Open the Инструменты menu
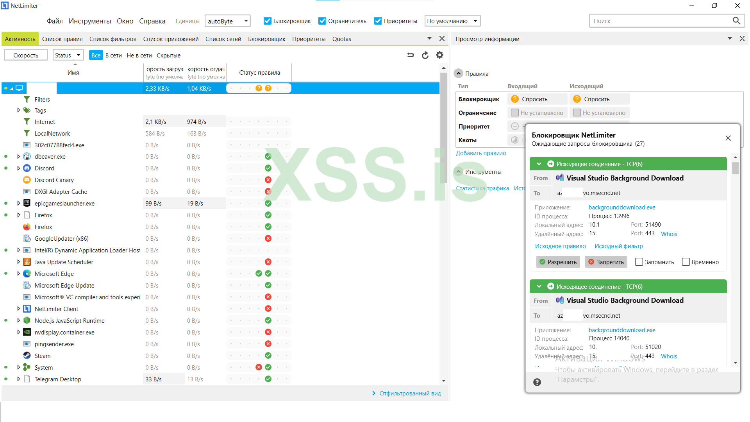 89,21
